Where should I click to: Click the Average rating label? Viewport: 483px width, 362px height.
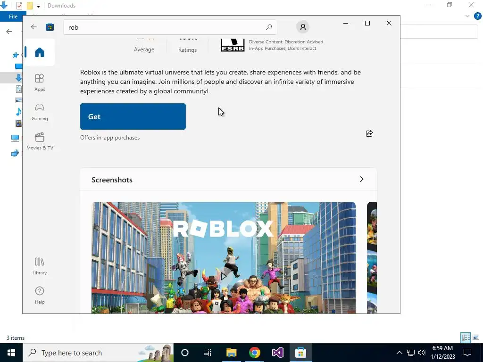coord(144,49)
